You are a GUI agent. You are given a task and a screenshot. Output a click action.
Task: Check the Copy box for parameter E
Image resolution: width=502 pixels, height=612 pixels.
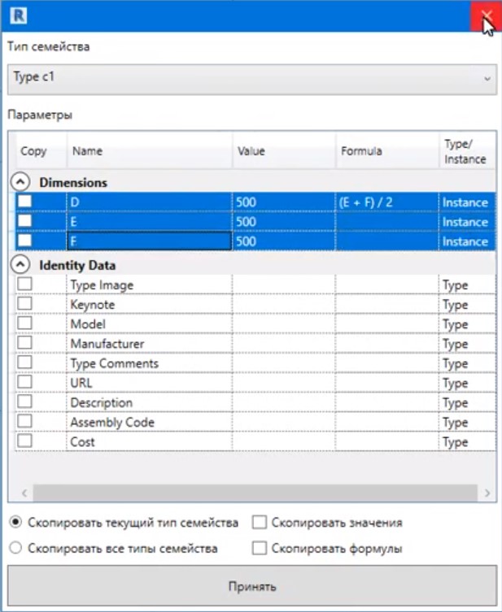tap(25, 221)
